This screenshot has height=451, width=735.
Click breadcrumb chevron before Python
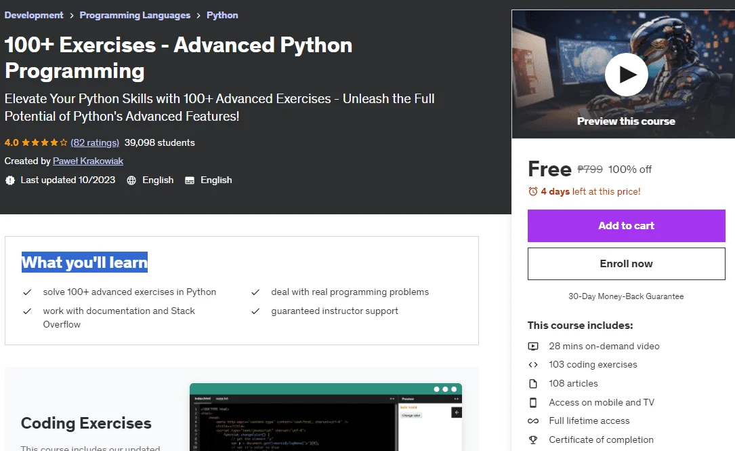point(198,16)
